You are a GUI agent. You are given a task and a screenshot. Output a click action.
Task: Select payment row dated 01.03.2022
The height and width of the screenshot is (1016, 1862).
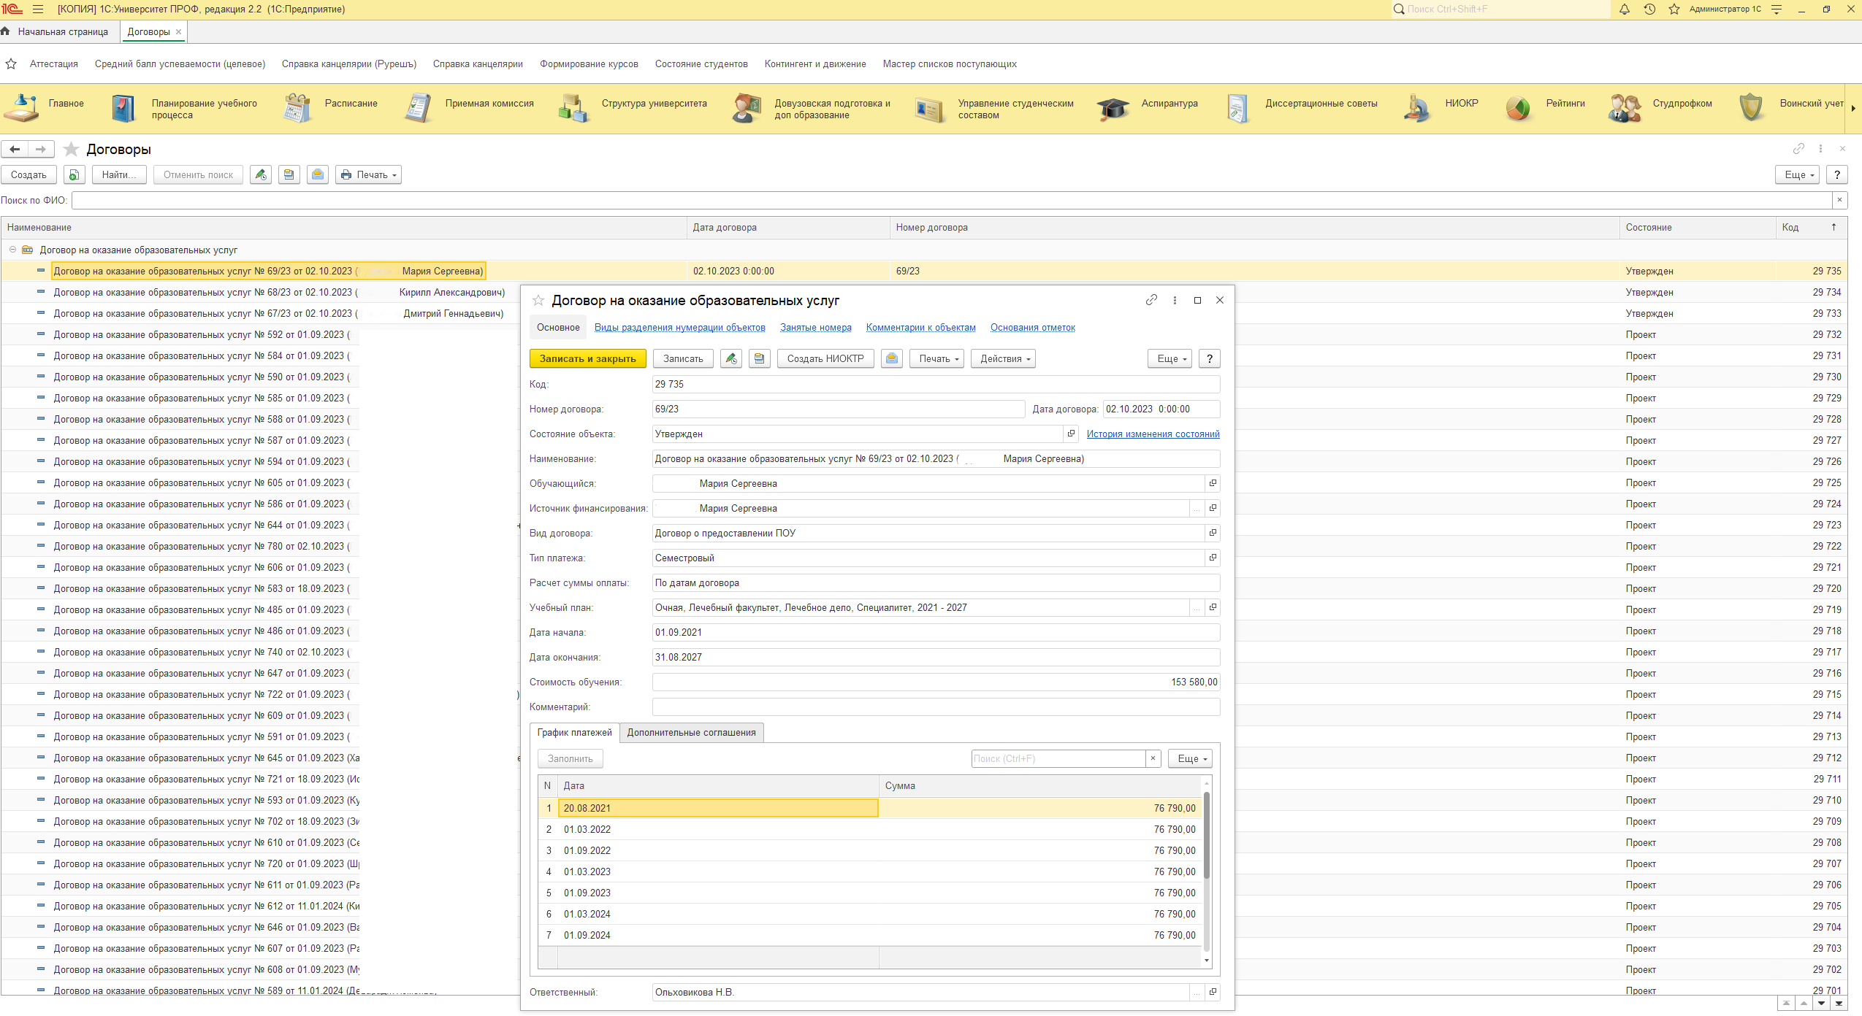(869, 829)
